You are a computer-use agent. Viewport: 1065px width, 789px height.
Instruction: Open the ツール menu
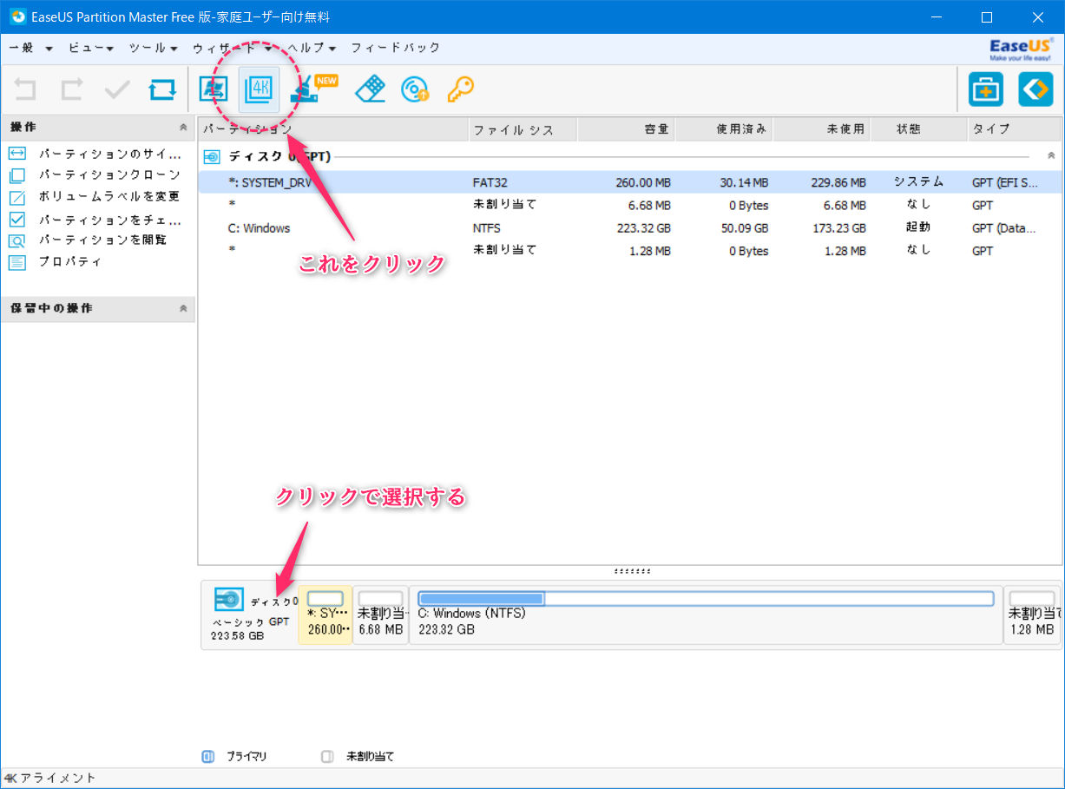153,48
